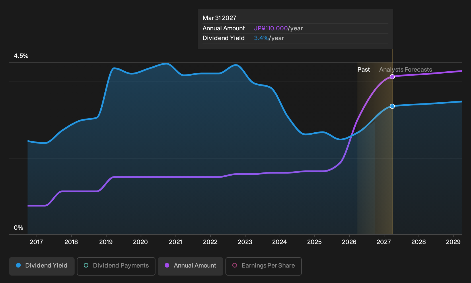Screen dimensions: 471x283
Task: Click the 3.4% dividend yield tooltip value
Action: [x=261, y=38]
